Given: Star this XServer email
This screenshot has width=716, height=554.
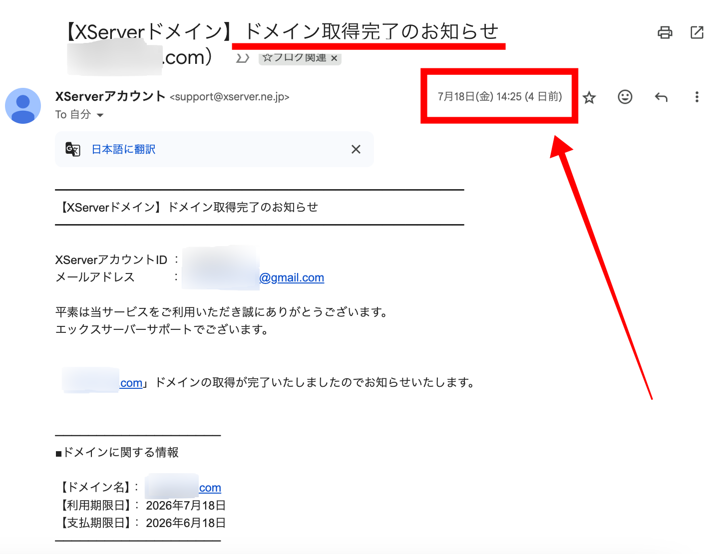Looking at the screenshot, I should tap(589, 97).
